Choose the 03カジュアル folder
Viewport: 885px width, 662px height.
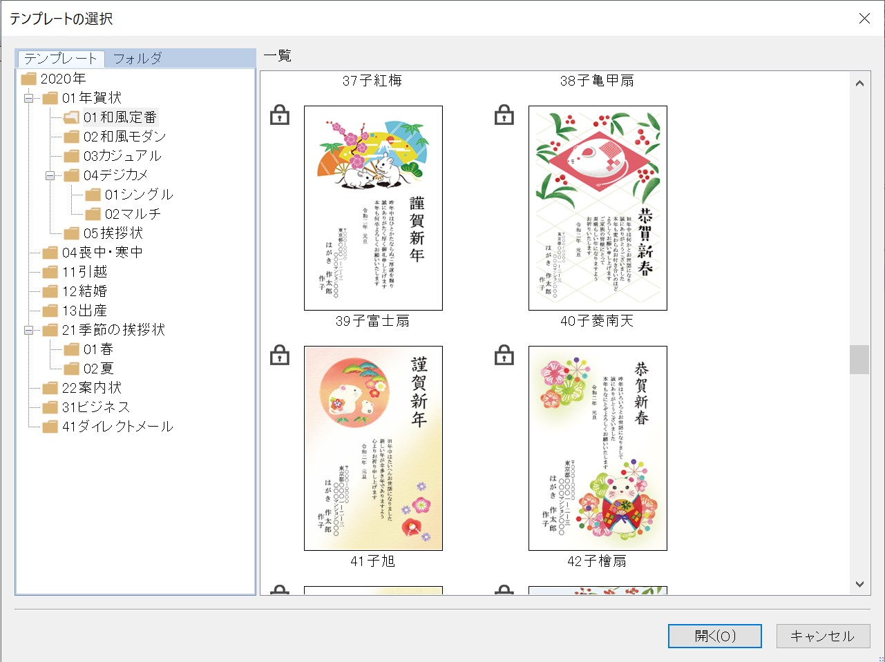113,156
